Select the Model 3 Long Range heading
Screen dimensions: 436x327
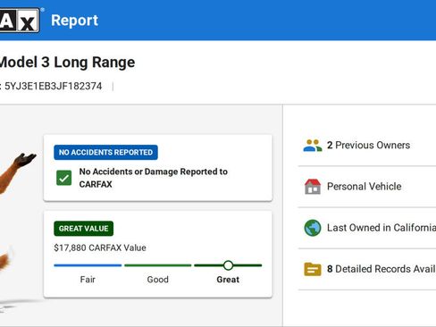(67, 63)
